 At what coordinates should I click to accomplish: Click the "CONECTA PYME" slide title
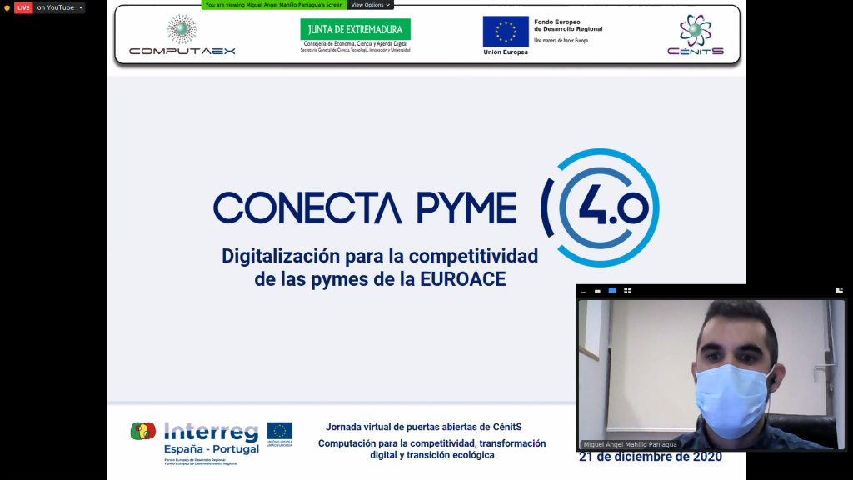click(365, 207)
